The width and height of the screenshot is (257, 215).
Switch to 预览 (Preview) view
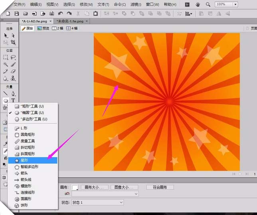point(43,29)
